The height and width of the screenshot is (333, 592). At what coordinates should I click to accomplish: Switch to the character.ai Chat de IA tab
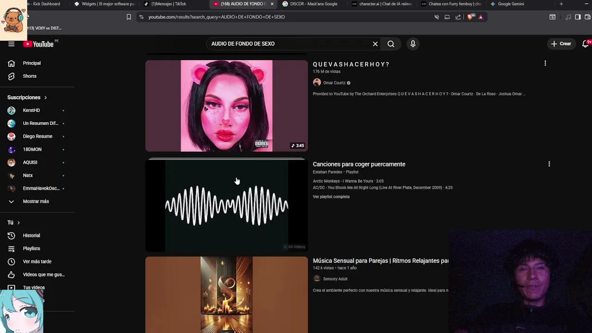tap(382, 4)
